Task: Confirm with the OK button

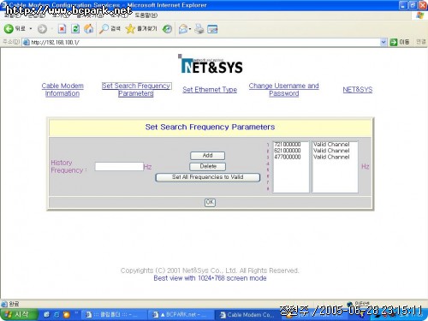Action: (210, 202)
